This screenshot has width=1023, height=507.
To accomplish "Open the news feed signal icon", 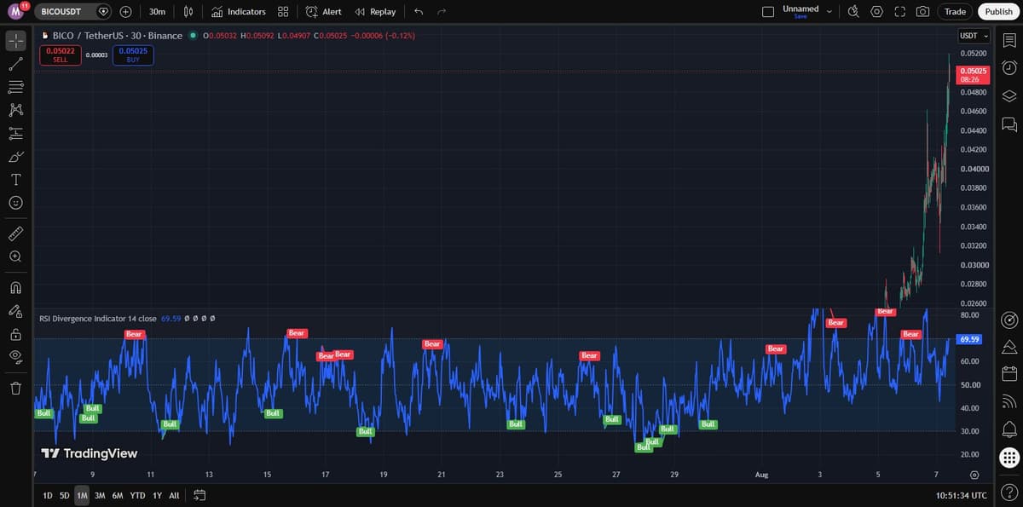I will point(1009,401).
